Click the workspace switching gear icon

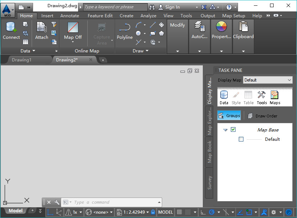pyautogui.click(x=274, y=212)
